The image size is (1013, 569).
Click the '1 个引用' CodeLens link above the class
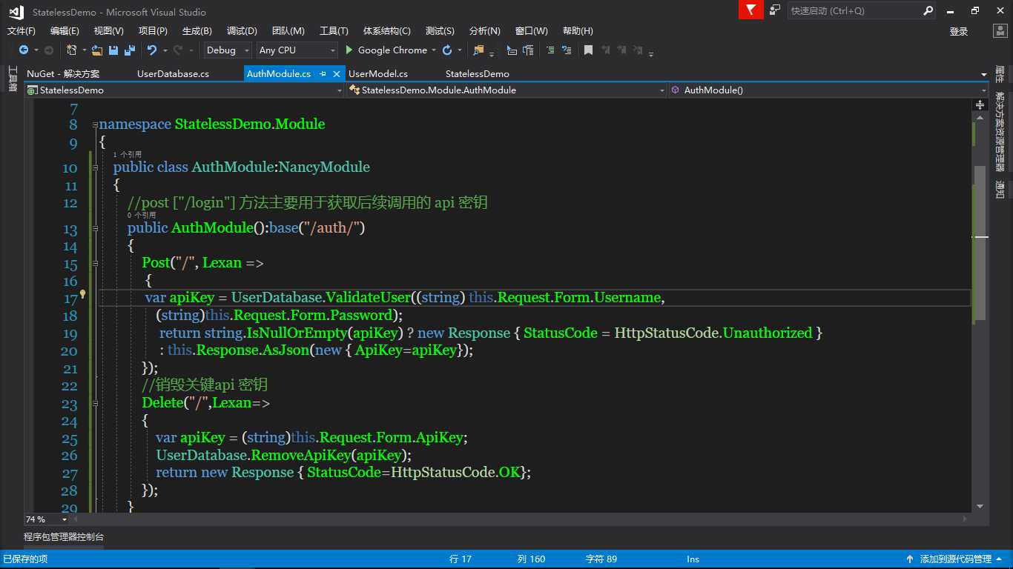pyautogui.click(x=128, y=154)
